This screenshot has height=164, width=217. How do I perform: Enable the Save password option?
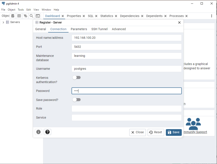point(77,100)
